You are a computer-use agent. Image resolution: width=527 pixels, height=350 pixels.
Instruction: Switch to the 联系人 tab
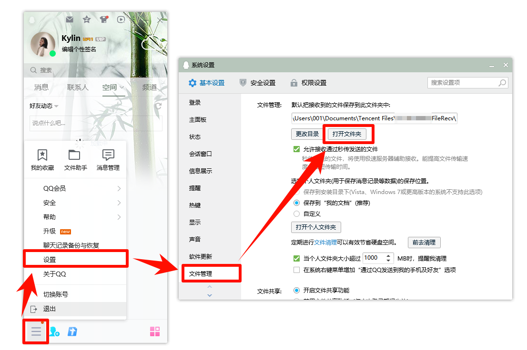click(x=78, y=87)
